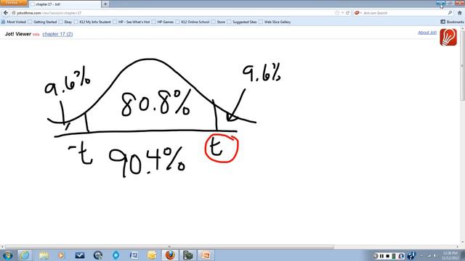This screenshot has width=465, height=261.
Task: Open the Store bookmark
Action: point(218,22)
